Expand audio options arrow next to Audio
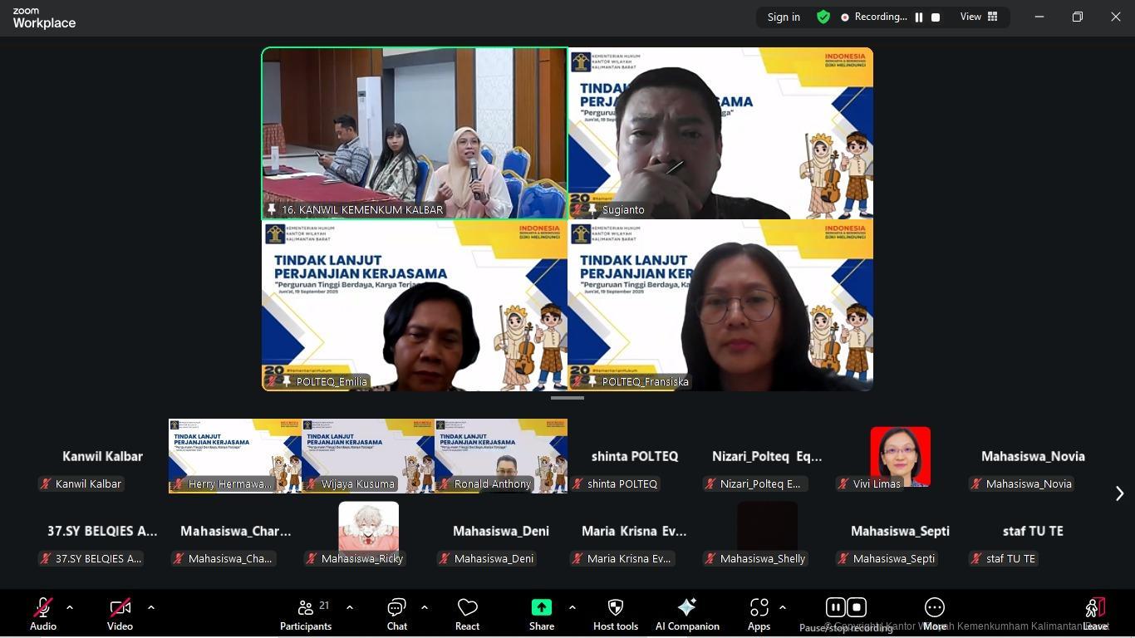The image size is (1135, 638). (70, 607)
